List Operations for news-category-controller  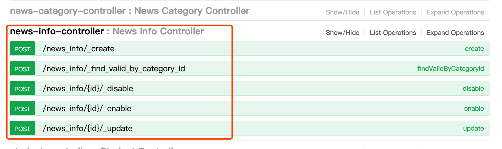(393, 12)
